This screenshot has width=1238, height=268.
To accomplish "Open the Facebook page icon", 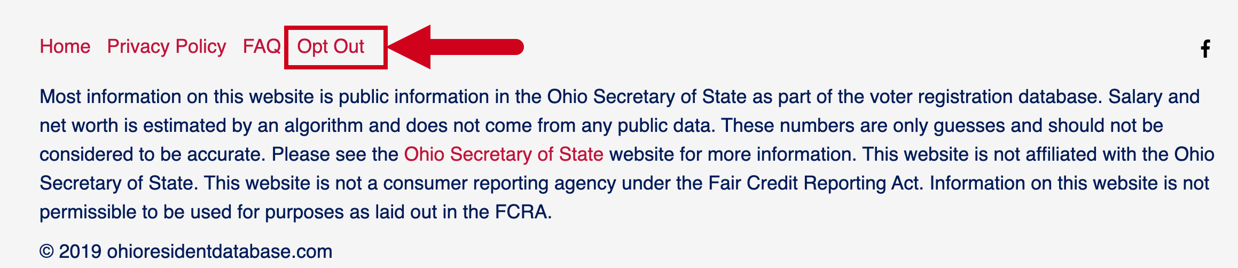I will tap(1205, 49).
